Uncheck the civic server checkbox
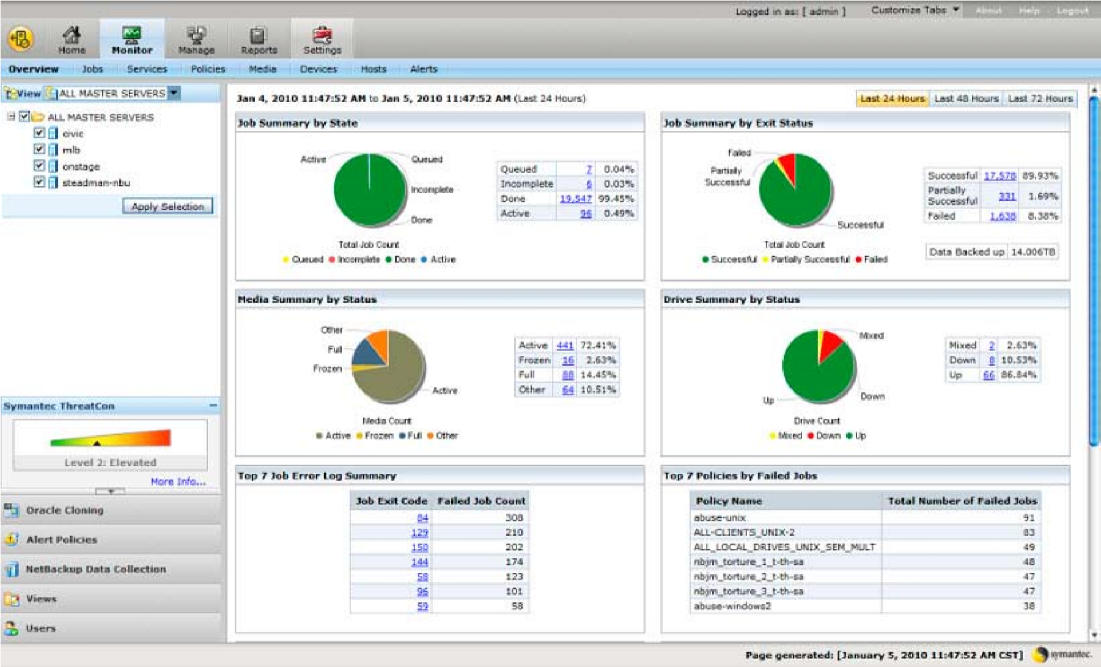 click(x=39, y=133)
